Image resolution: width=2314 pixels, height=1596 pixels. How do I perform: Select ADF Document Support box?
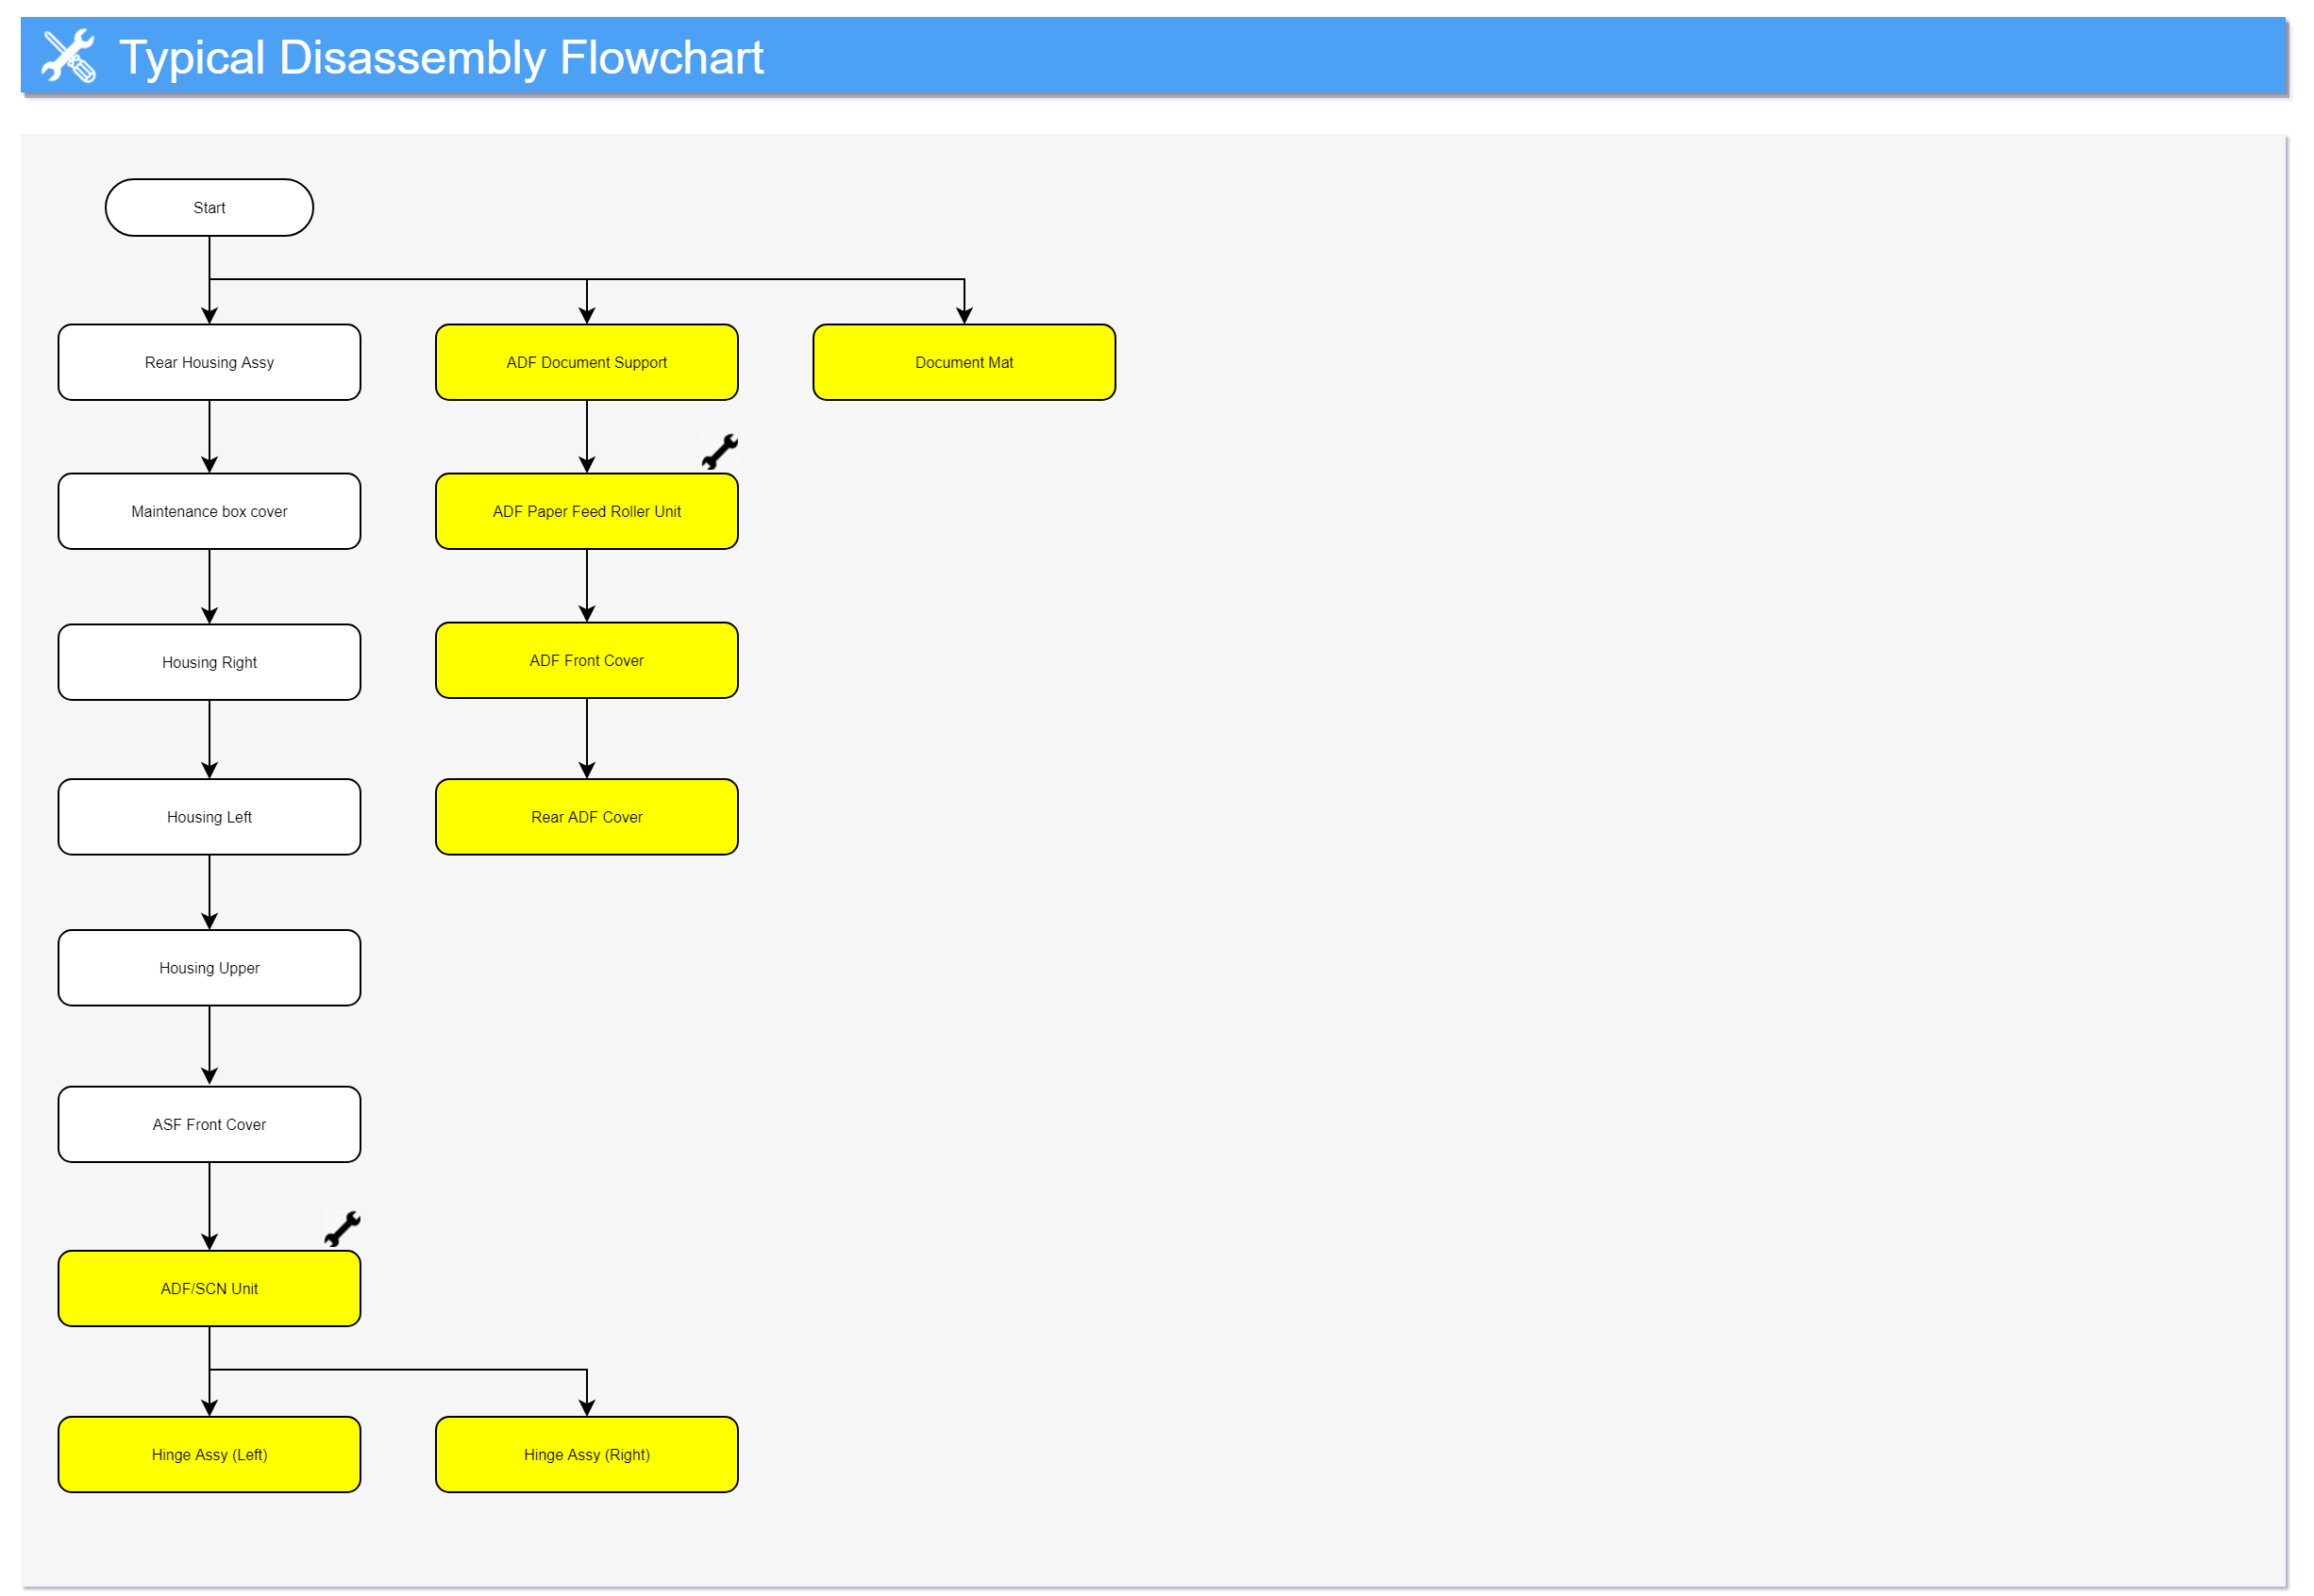click(x=586, y=362)
